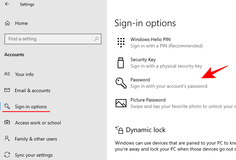236x160 pixels.
Task: Go to Sync your settings
Action: [34, 155]
